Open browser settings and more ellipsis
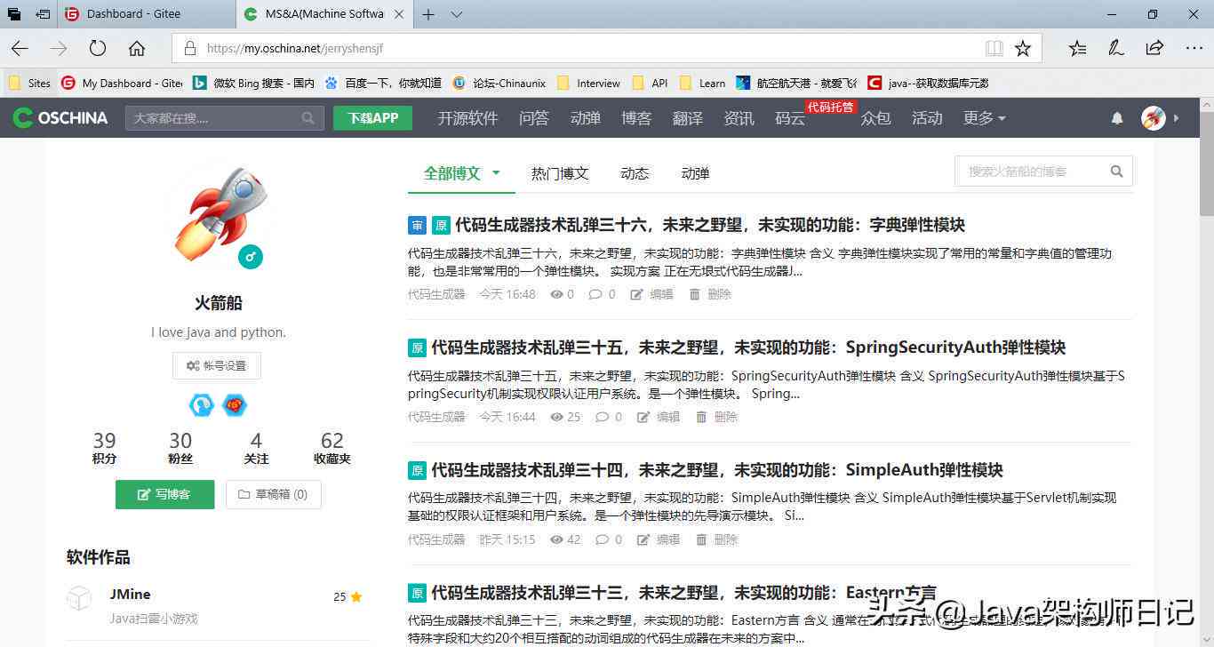Screen dimensions: 1214x647 1194,48
